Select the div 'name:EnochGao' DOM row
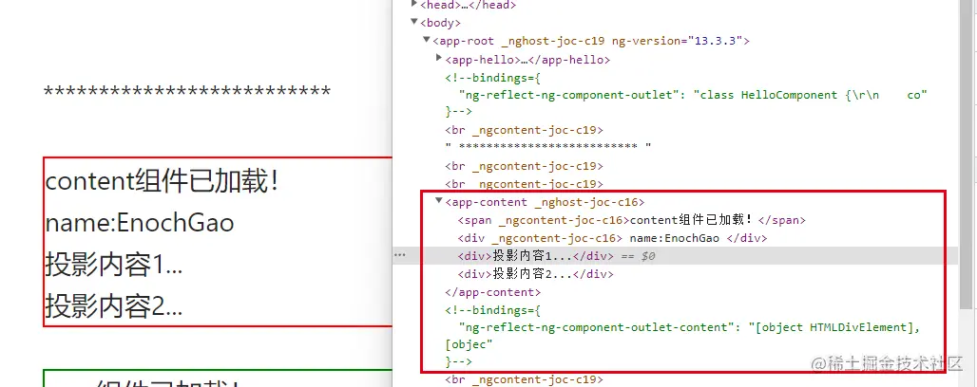This screenshot has width=977, height=387. 612,238
